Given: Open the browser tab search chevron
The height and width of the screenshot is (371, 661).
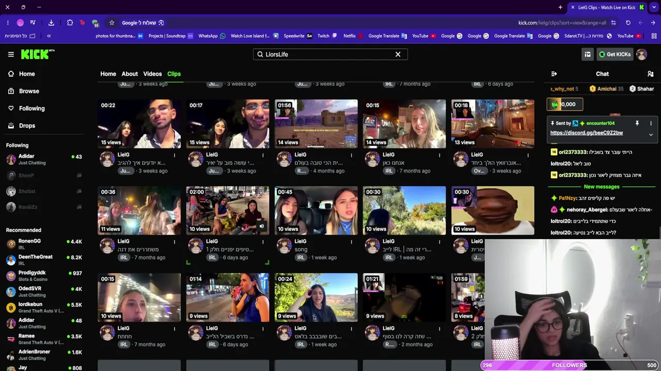Looking at the screenshot, I should click(x=654, y=7).
